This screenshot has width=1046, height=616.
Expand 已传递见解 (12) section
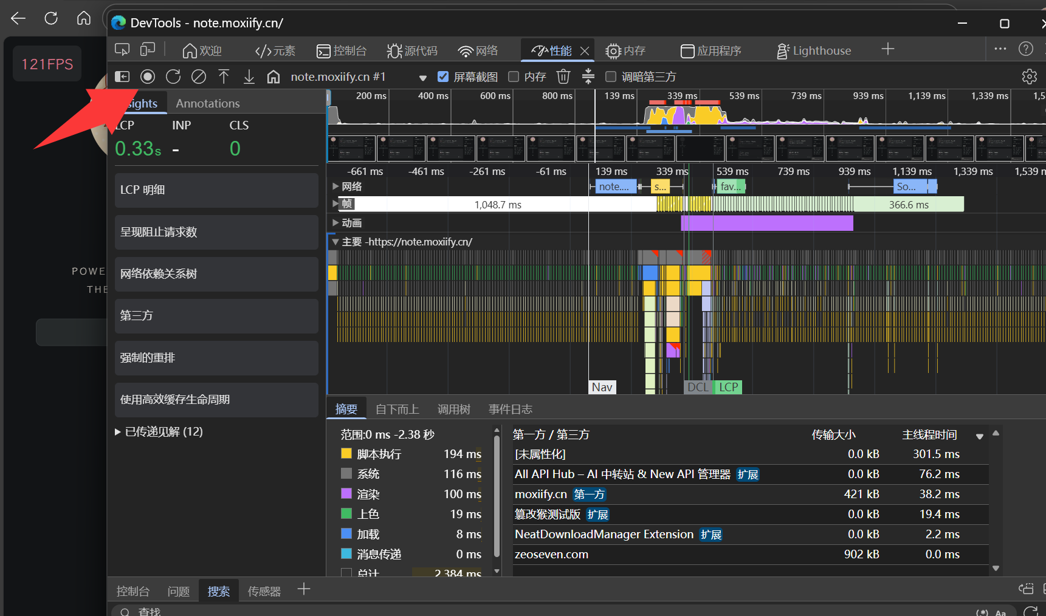[x=159, y=432]
